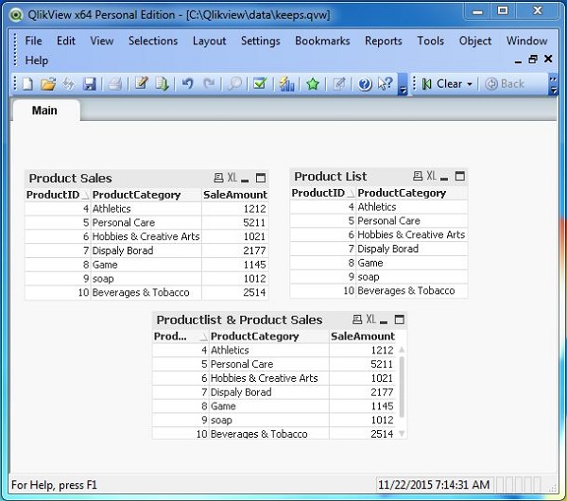Click ProductCategory header in Product Sales
Viewport: 567px width, 501px height.
coord(146,195)
